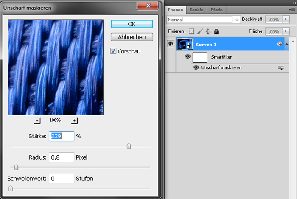Uncheck the Vorschau checkbox

pos(113,51)
